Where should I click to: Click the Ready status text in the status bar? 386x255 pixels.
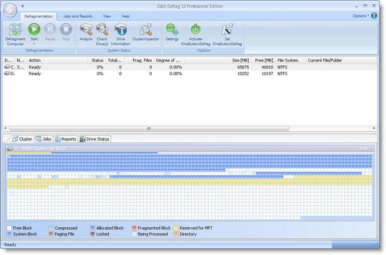10,245
